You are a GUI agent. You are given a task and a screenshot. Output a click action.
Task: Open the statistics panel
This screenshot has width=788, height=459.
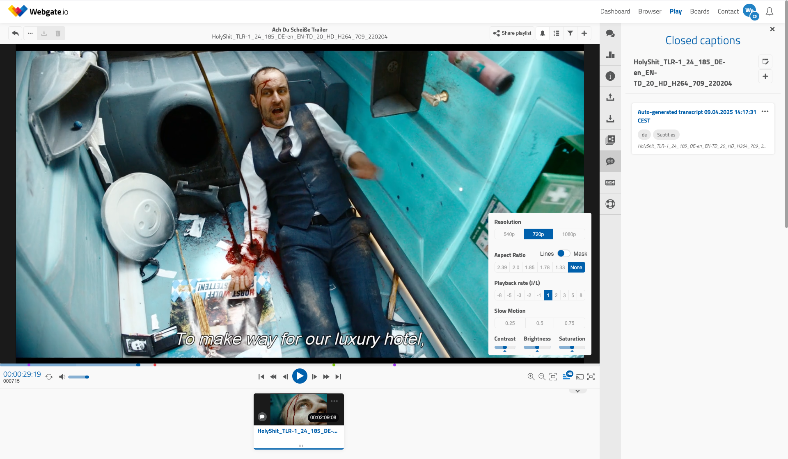(610, 55)
